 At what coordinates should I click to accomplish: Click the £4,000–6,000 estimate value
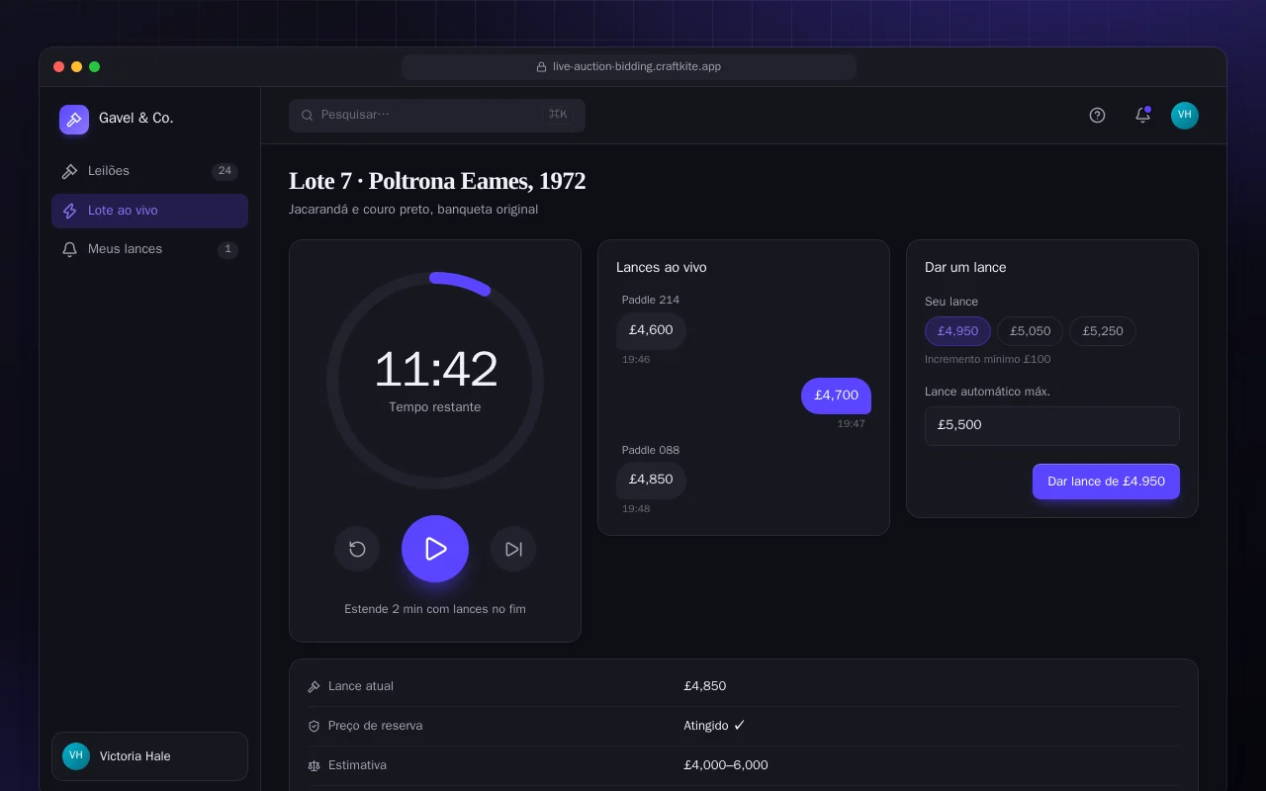click(726, 765)
